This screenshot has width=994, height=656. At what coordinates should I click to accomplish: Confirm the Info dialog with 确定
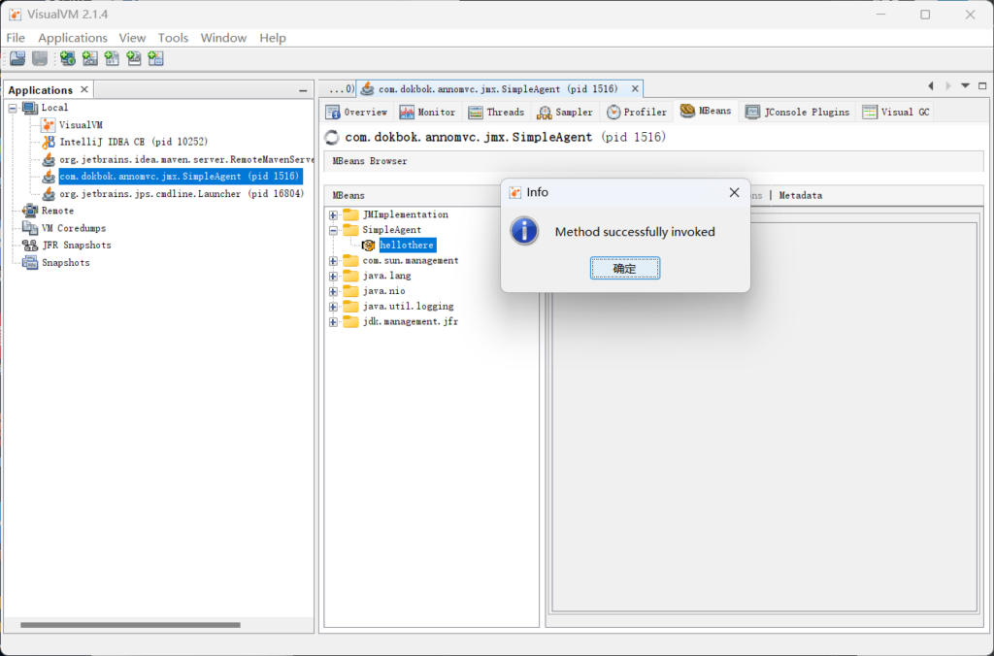pyautogui.click(x=625, y=268)
